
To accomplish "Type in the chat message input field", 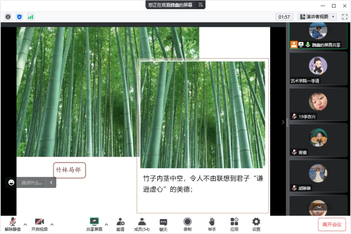I will pos(32,183).
